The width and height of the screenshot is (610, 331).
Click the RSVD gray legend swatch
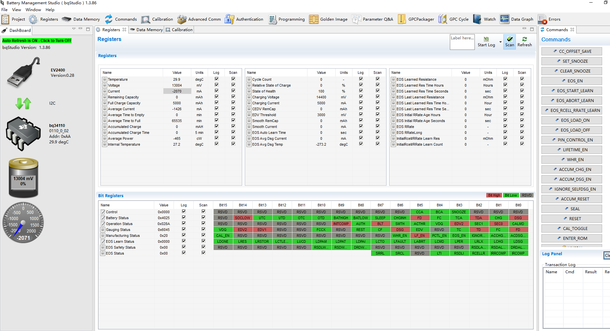[527, 195]
